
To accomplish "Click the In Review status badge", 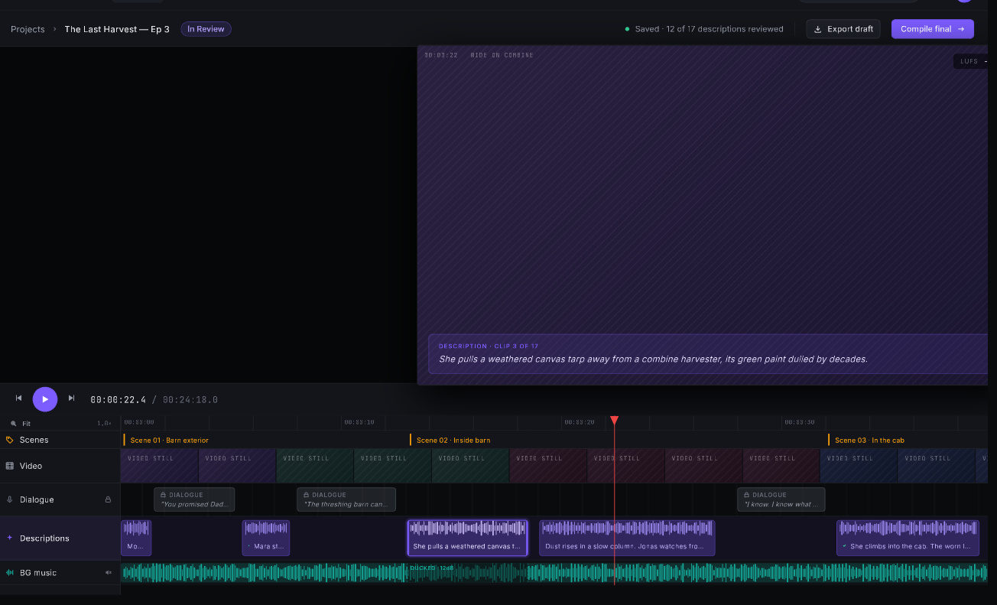I will pyautogui.click(x=206, y=29).
